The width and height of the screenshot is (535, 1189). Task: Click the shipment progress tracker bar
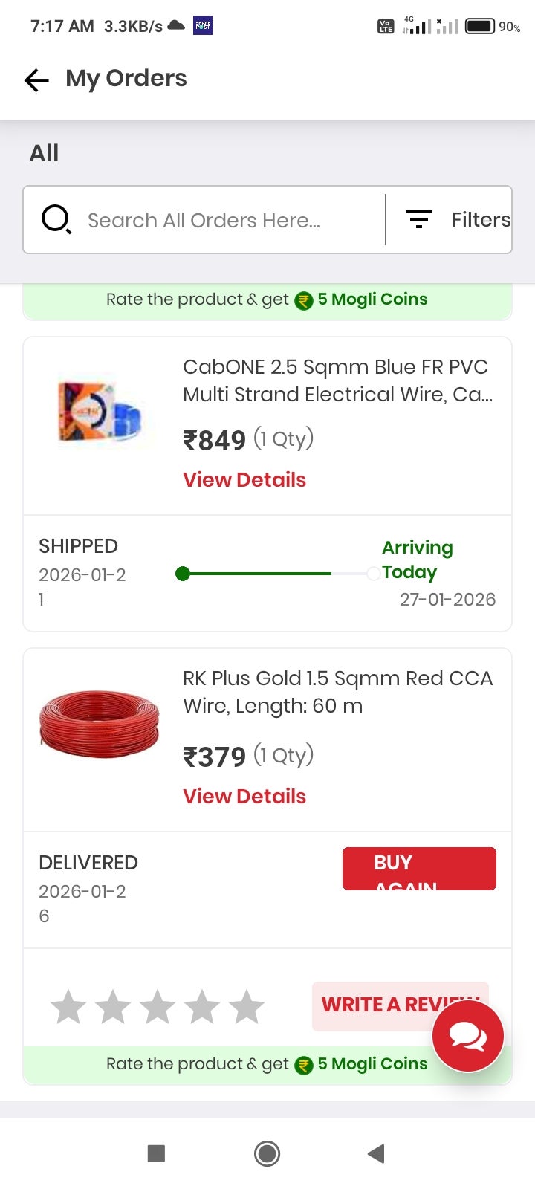[x=278, y=574]
